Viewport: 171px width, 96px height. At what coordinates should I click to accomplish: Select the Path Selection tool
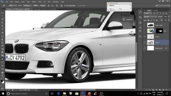coord(2,66)
